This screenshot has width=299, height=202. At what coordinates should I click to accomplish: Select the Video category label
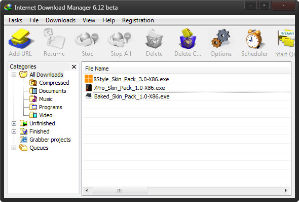click(46, 115)
